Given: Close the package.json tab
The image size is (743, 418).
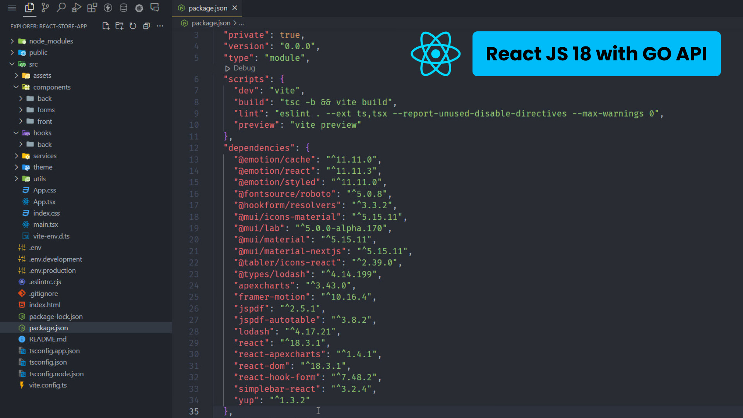Looking at the screenshot, I should (235, 8).
